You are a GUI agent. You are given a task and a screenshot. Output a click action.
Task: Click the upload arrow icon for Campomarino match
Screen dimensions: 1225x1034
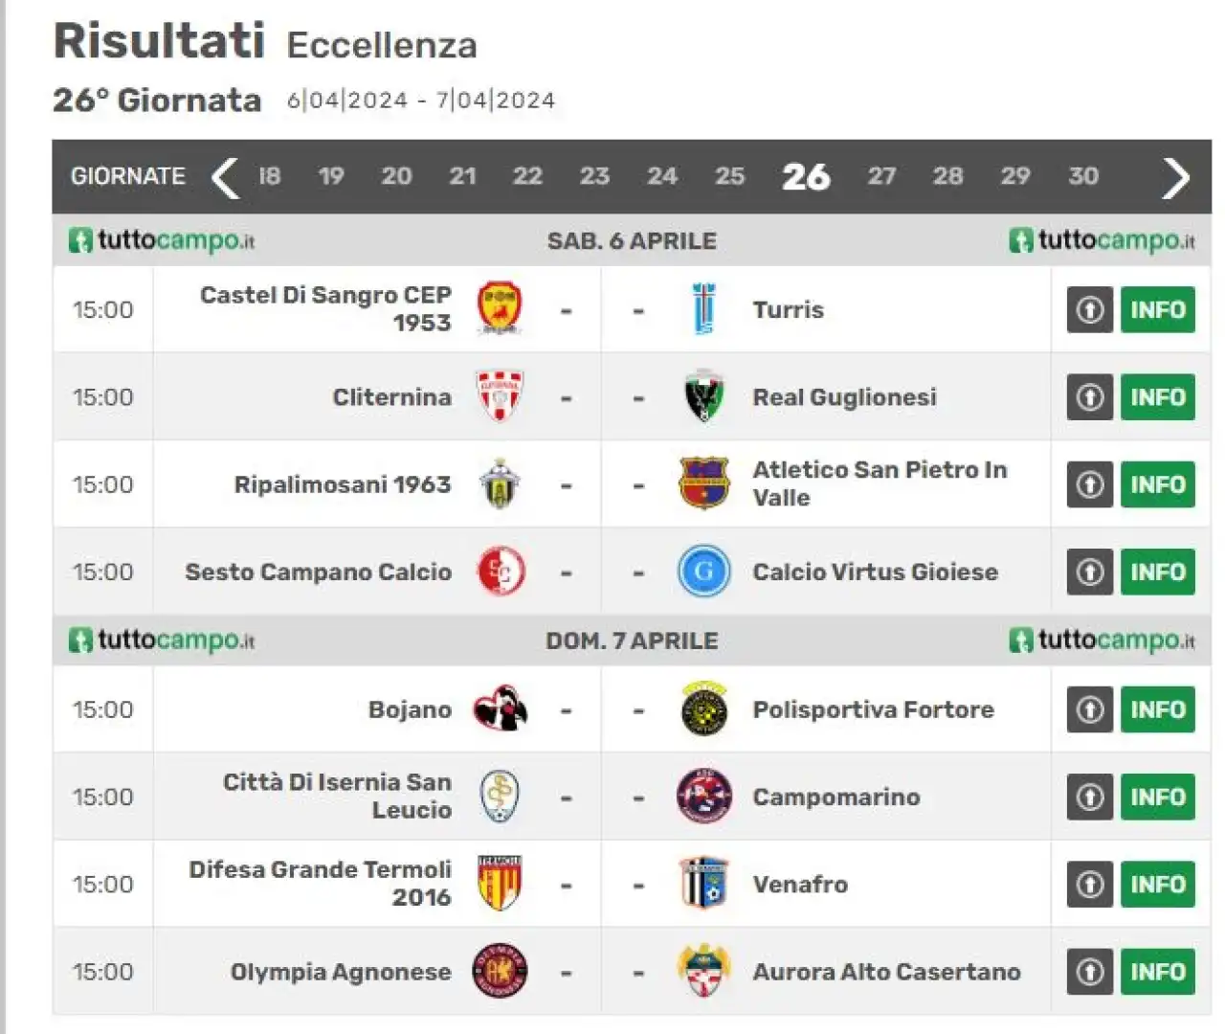coord(1090,797)
